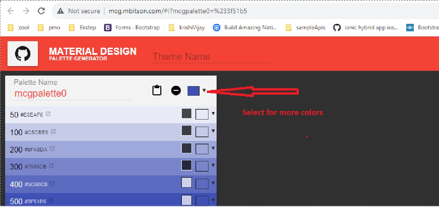Open external link icon next to #E8EAF6
The image size is (439, 207).
point(48,114)
